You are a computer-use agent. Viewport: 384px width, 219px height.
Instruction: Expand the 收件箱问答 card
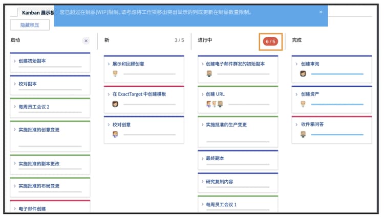click(x=296, y=125)
